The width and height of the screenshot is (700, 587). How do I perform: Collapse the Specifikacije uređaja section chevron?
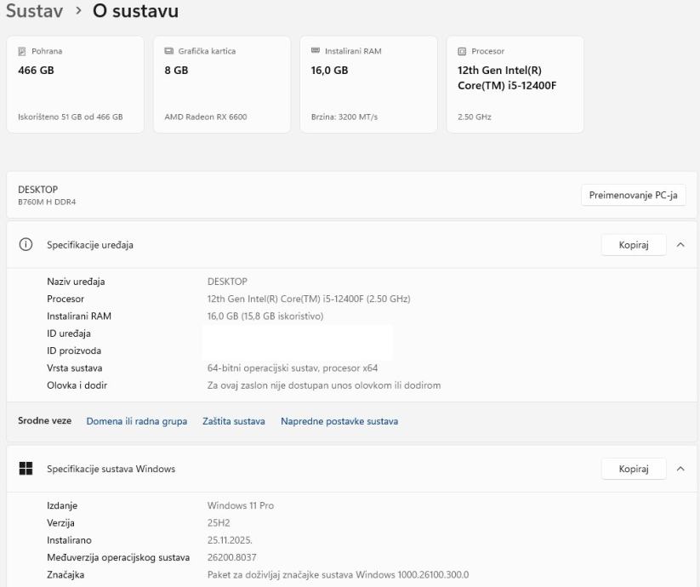[680, 245]
